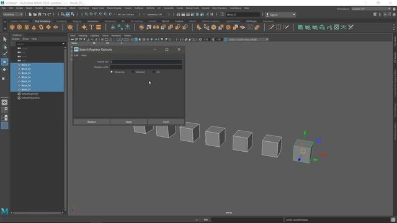Click the Replace with input field
The height and width of the screenshot is (223, 397).
pos(146,67)
